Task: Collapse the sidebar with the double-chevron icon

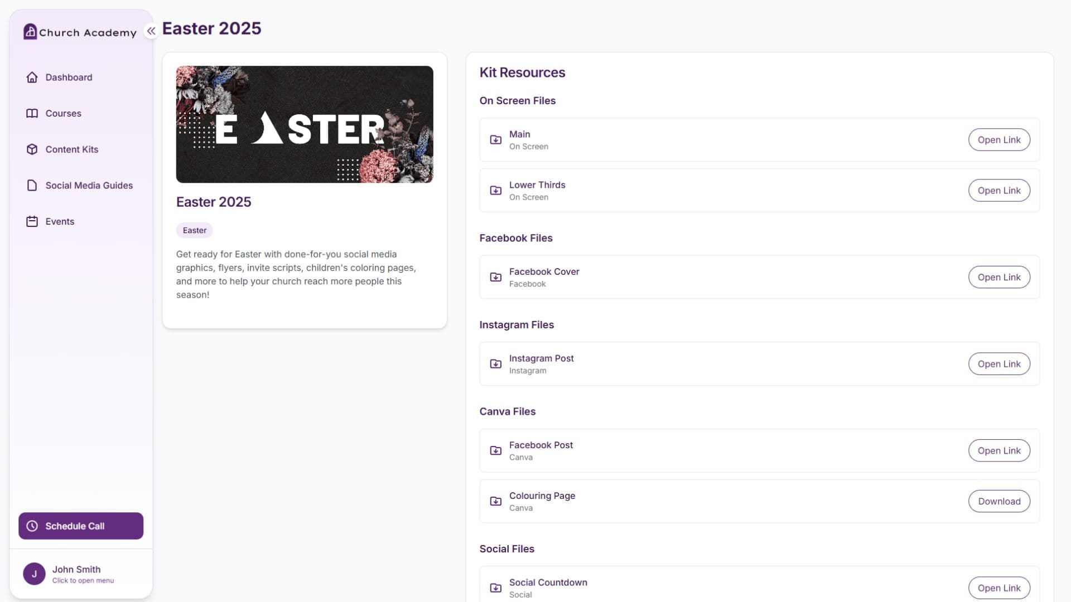Action: [151, 31]
